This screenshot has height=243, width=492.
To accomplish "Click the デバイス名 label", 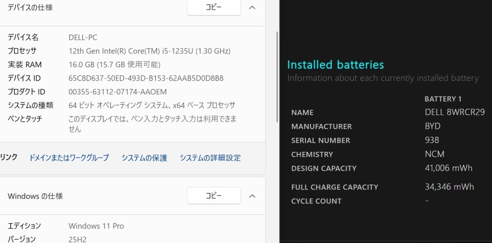I will (x=23, y=38).
